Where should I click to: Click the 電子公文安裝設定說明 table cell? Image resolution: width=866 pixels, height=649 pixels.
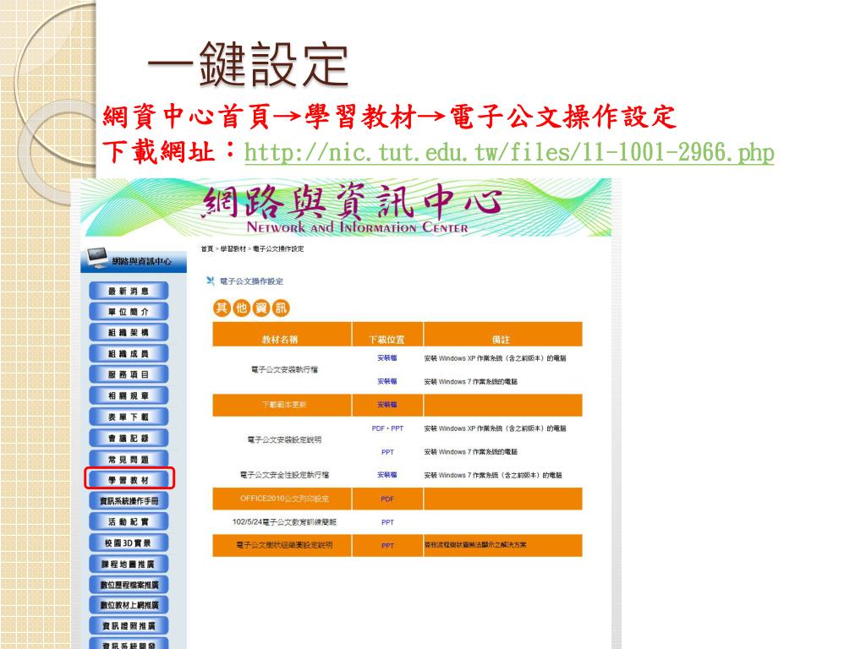tap(284, 439)
